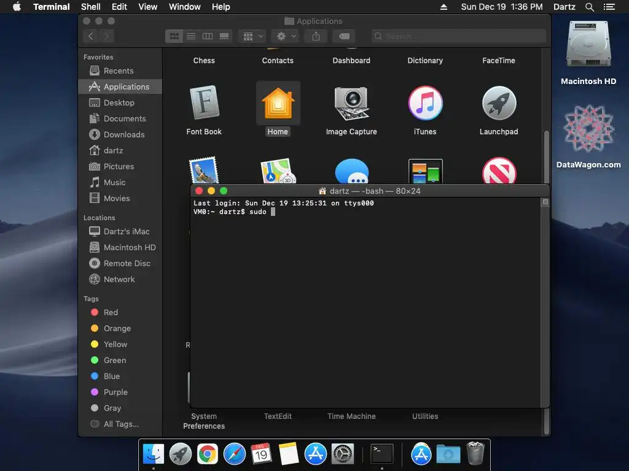The image size is (629, 471).
Task: Click the Mail stamp icon in Finder
Action: 204,170
